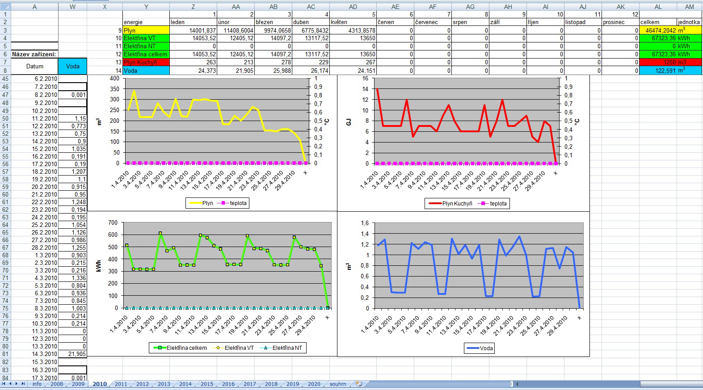Select row 8 header

[5, 70]
